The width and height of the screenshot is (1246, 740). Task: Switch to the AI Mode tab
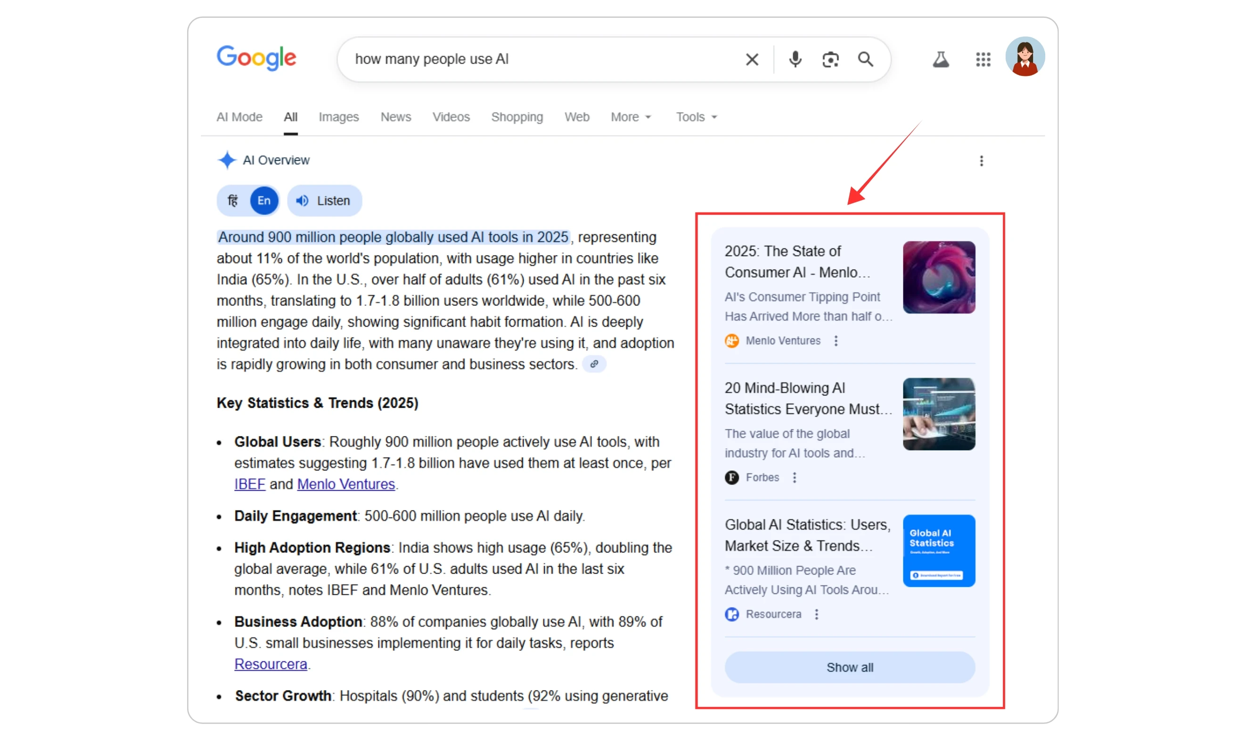click(x=239, y=117)
